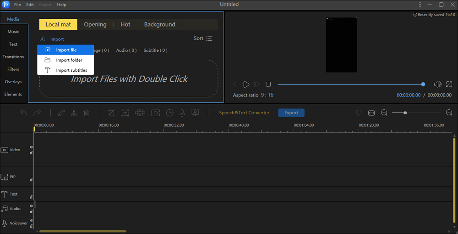This screenshot has height=234, width=458.
Task: Open fullscreen preview icon
Action: pos(449,85)
